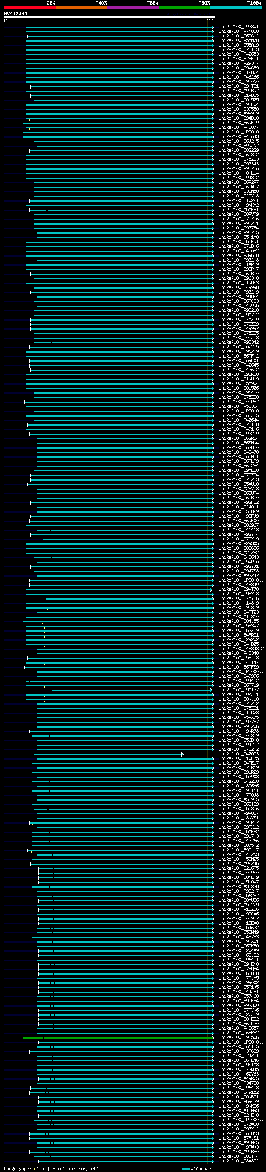Select hit label UniRef100_P29307

click(x=239, y=63)
